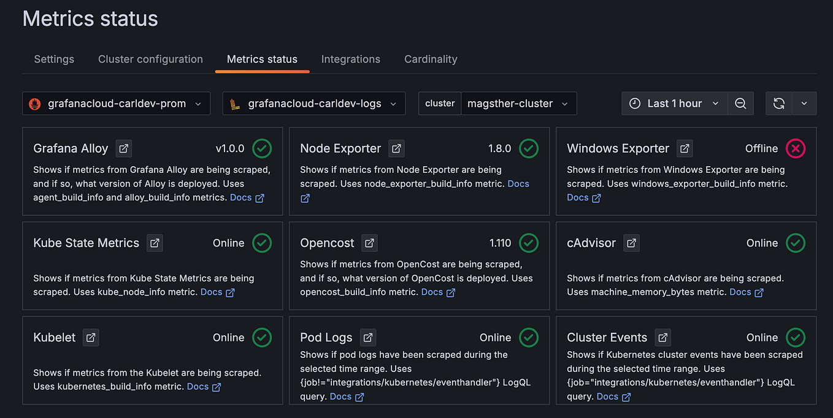The image size is (833, 418).
Task: Click the refresh dashboard icon
Action: pos(778,103)
